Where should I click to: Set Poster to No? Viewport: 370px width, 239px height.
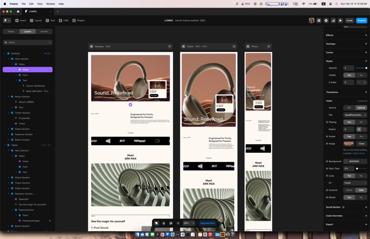point(361,136)
